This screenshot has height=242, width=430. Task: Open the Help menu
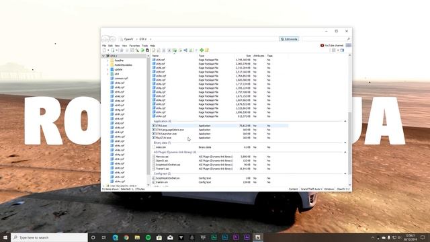tap(153, 46)
